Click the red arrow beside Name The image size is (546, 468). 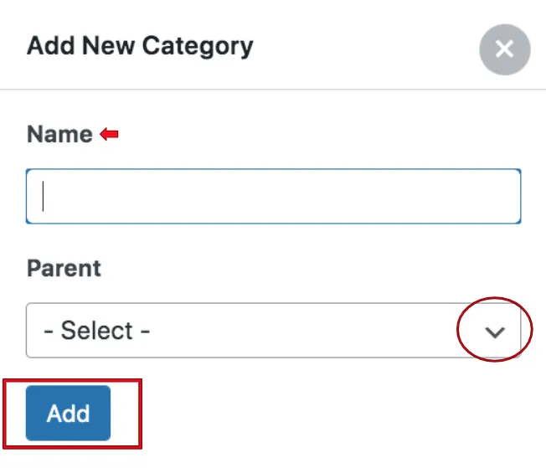pyautogui.click(x=110, y=134)
